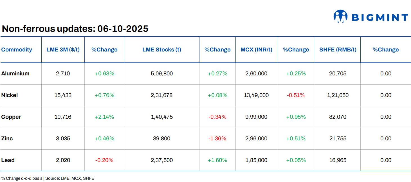
Task: Select the Nickel row label
Action: [10, 95]
